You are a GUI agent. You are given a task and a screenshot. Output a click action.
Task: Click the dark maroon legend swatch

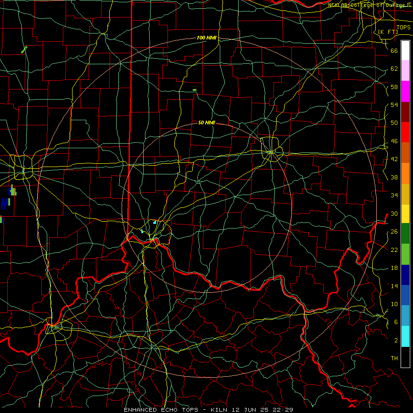pos(405,112)
